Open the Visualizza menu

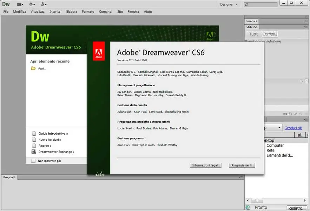[x=38, y=12]
